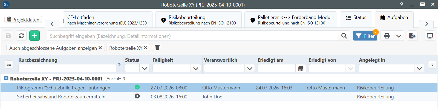Click the Suchbegriff search input field
This screenshot has width=438, height=109.
pyautogui.click(x=192, y=36)
